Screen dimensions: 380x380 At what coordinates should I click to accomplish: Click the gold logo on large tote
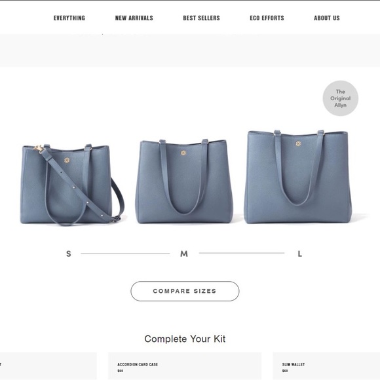298,143
